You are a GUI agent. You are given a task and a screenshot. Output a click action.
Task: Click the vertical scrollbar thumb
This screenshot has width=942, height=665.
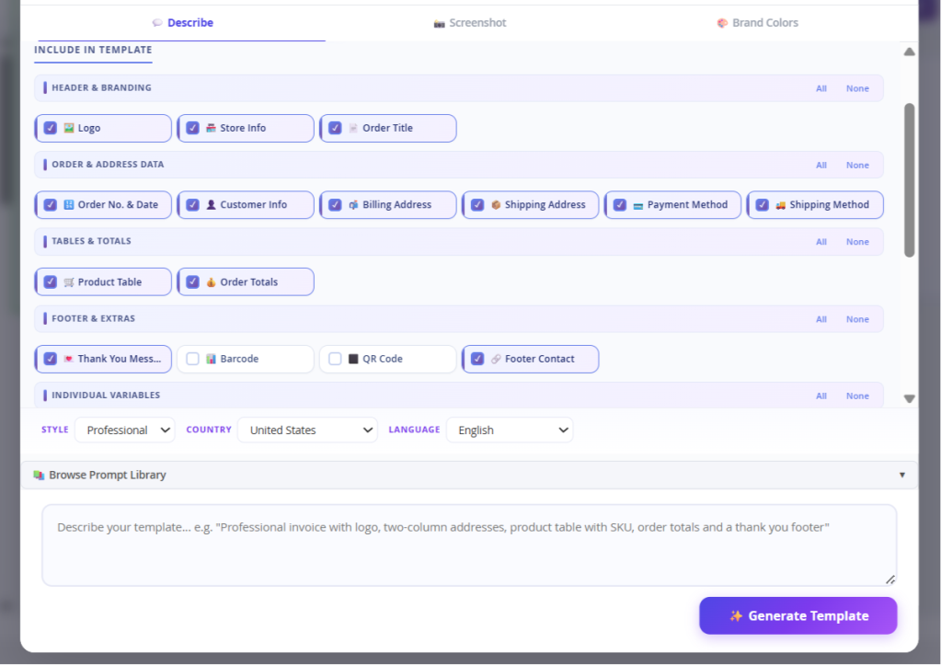point(910,180)
